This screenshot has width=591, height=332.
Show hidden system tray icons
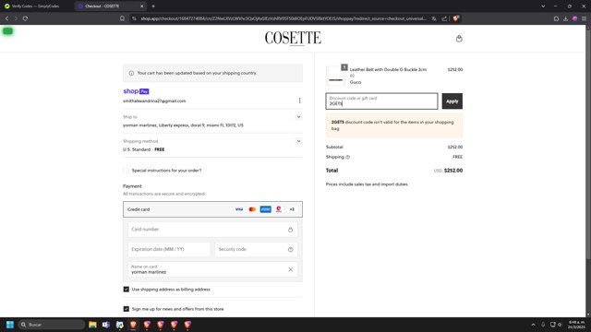click(x=533, y=325)
